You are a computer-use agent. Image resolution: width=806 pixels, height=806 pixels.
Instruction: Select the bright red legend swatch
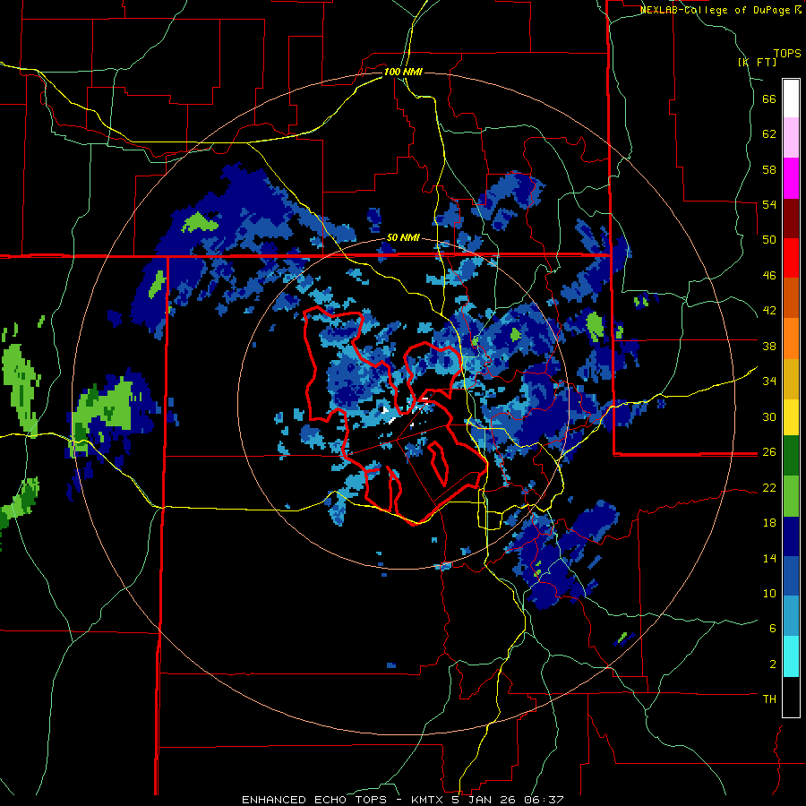tap(791, 258)
